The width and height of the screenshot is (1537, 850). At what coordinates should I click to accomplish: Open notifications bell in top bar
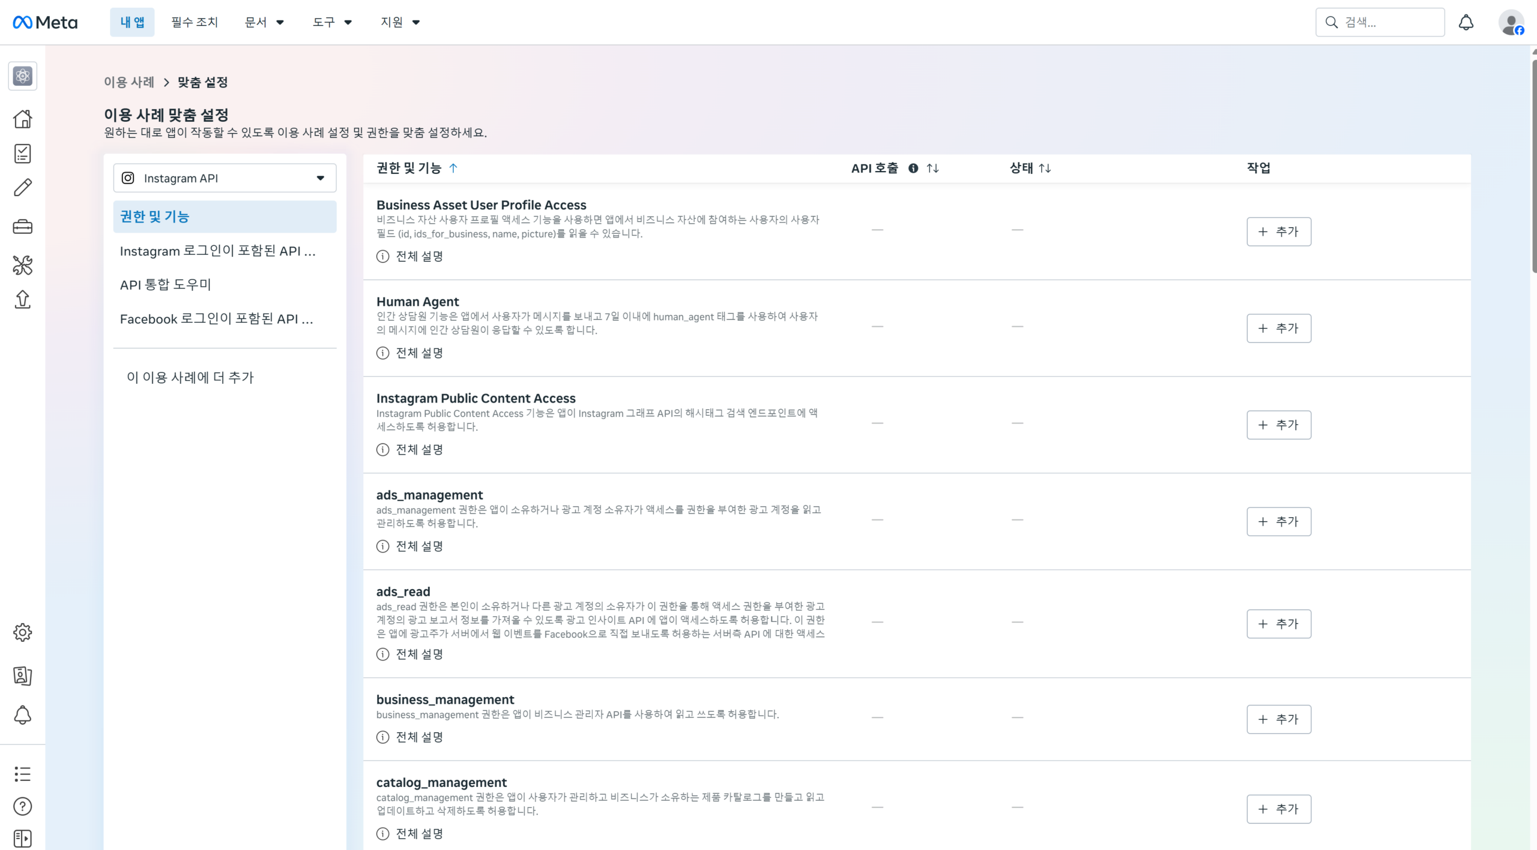pos(1466,22)
